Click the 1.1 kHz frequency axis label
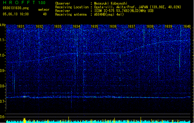This screenshot has width=194, height=123. tap(3, 40)
